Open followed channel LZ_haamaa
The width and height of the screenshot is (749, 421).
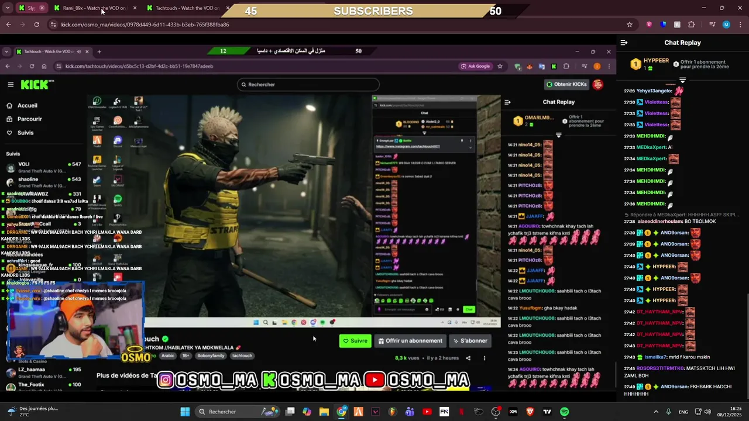tap(44, 372)
